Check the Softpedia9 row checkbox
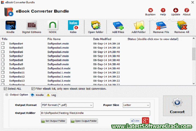The width and height of the screenshot is (196, 131). (x=3, y=64)
